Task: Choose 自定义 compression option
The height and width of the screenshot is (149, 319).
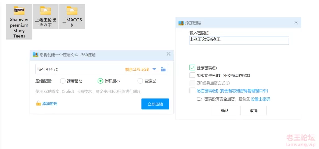Action: tap(140, 81)
